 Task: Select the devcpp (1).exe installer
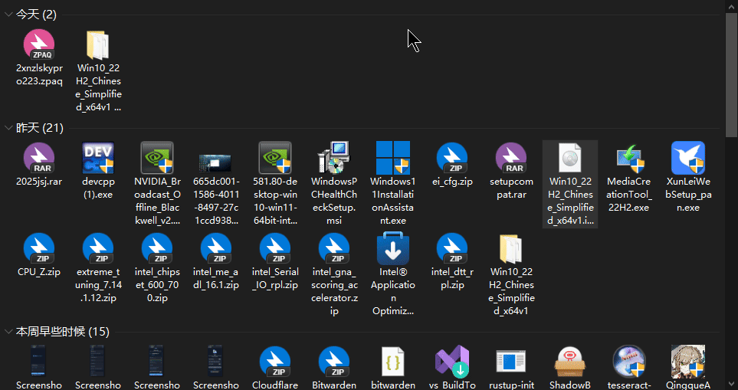[x=98, y=159]
